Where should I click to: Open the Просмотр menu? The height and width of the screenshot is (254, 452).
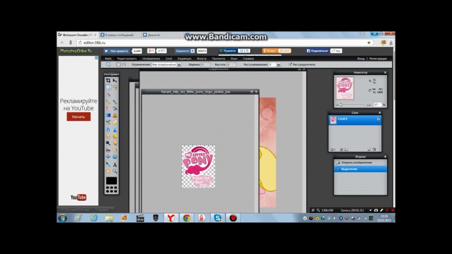pyautogui.click(x=219, y=59)
